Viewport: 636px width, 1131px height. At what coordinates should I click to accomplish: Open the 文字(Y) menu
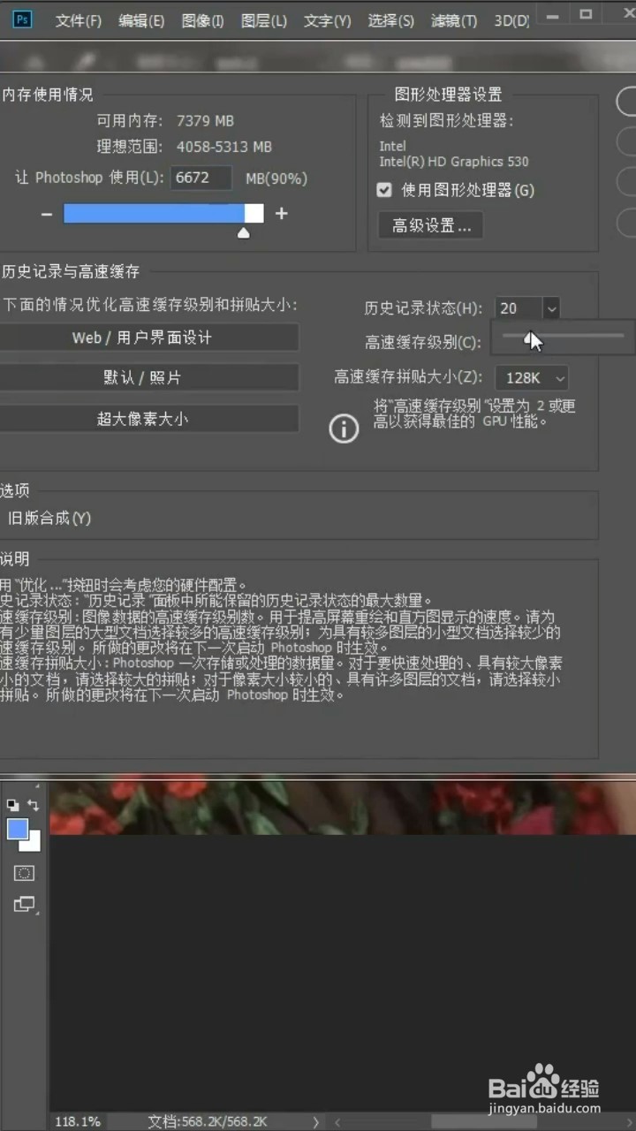(x=327, y=20)
